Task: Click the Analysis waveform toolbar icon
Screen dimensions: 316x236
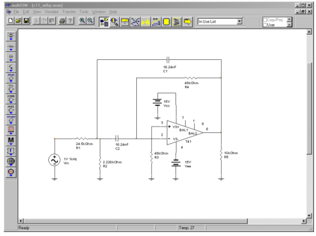Action: [x=145, y=22]
